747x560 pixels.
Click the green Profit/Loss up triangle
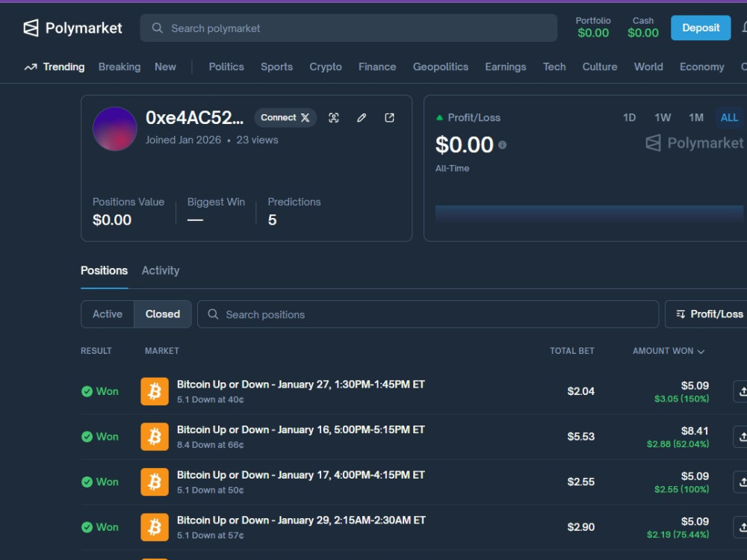tap(440, 118)
